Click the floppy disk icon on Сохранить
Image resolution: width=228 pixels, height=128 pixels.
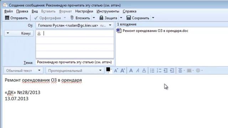[129, 18]
